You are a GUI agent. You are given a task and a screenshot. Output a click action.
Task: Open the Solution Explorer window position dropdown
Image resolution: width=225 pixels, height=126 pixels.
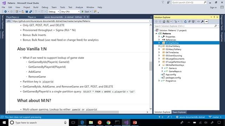coord(211,17)
